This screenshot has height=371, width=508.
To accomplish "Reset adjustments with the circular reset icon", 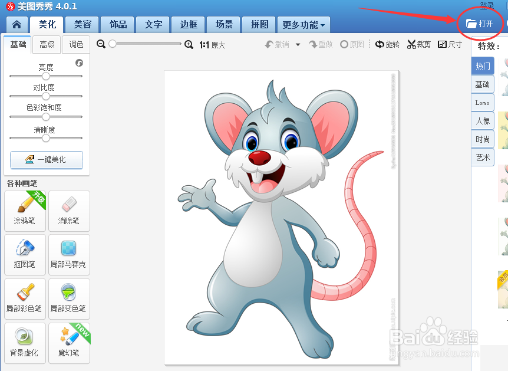I will (x=79, y=63).
